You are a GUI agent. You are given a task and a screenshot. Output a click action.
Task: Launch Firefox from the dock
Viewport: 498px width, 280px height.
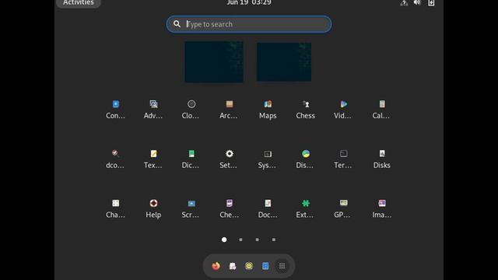[x=216, y=266]
